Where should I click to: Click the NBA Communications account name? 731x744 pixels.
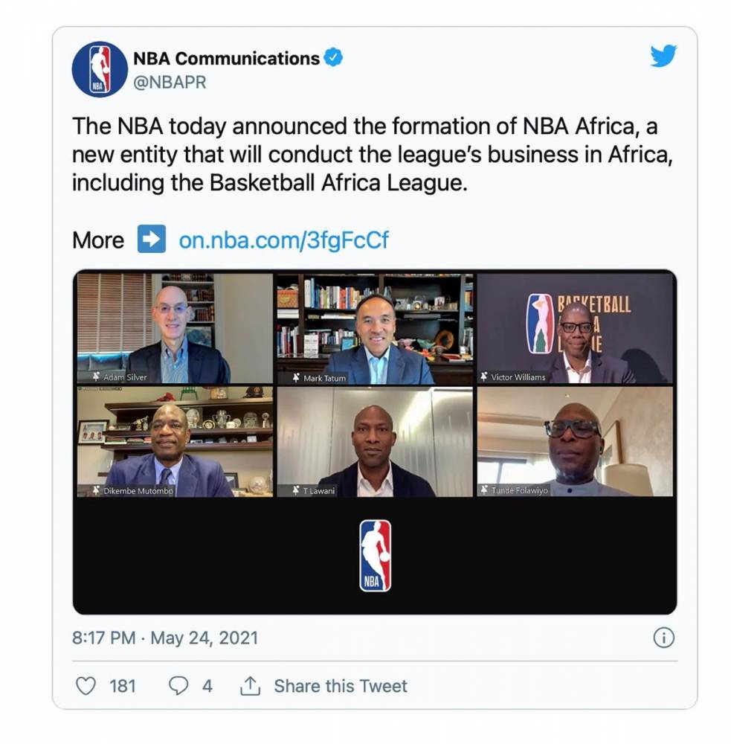[226, 58]
